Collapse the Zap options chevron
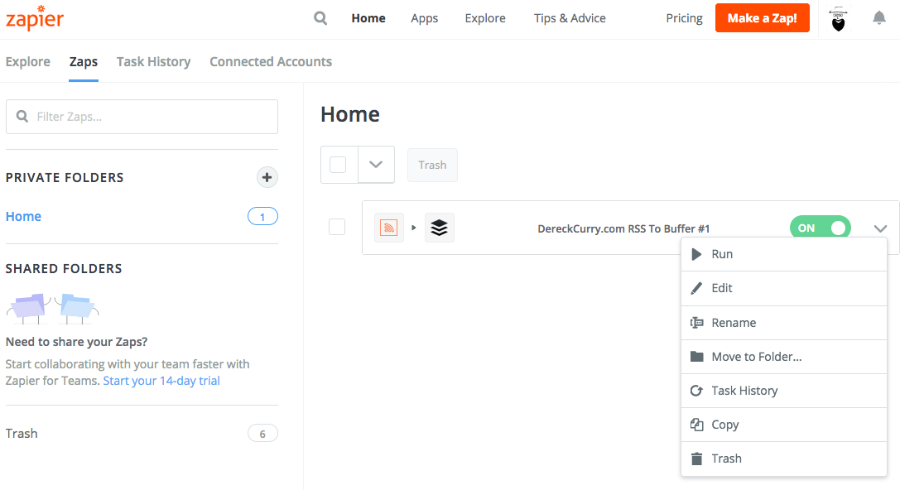The width and height of the screenshot is (900, 490). 880,228
